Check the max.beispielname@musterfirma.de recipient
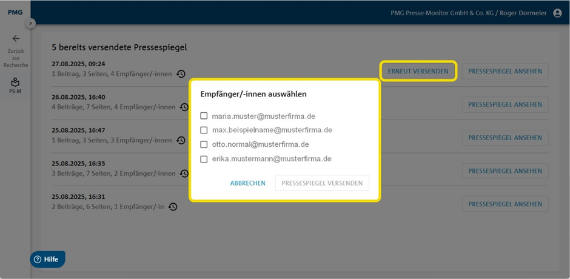This screenshot has width=570, height=279. [204, 130]
